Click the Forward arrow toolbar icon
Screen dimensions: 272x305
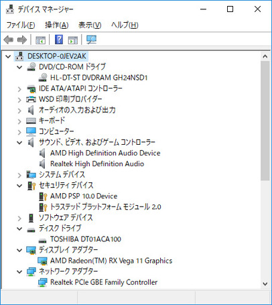click(22, 40)
